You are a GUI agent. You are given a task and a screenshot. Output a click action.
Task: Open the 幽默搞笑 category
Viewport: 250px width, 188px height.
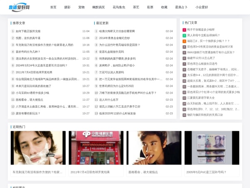point(98,7)
